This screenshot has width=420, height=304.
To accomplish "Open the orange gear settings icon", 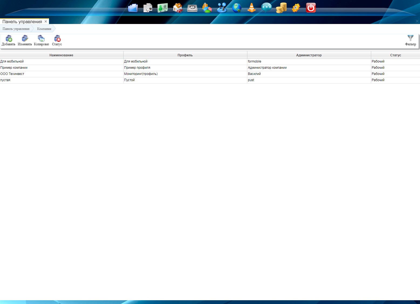I will tap(296, 8).
